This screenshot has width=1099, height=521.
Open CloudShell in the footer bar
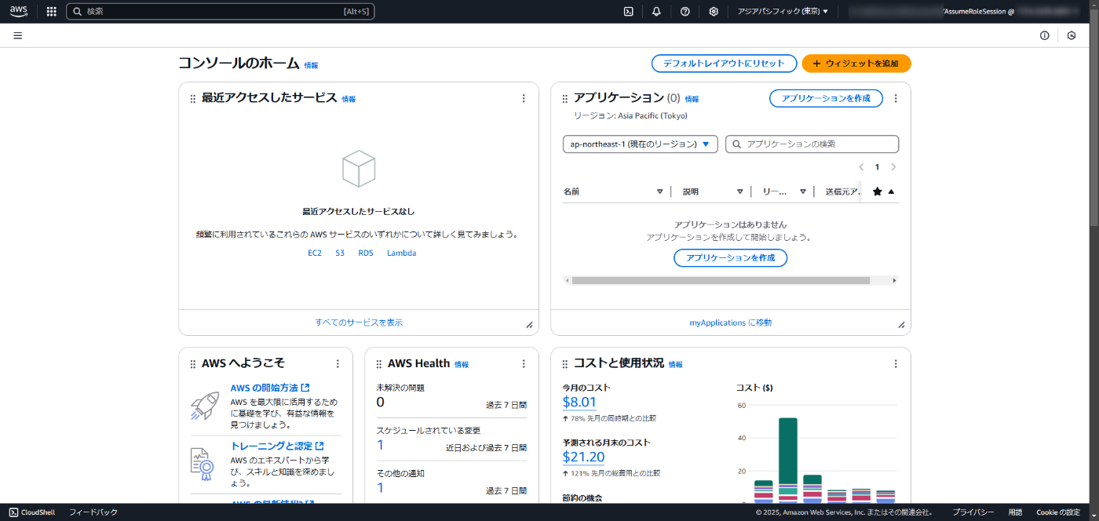(32, 512)
